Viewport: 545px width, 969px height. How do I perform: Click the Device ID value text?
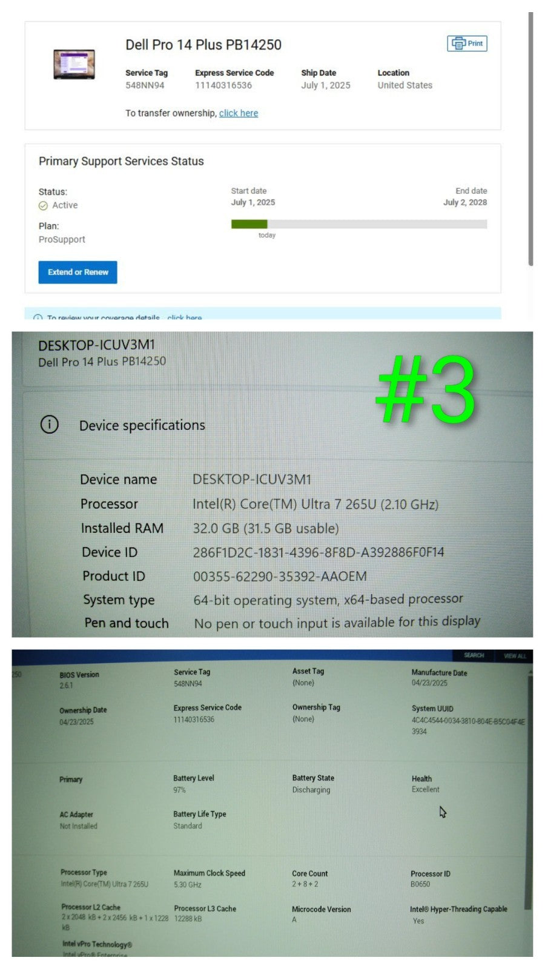click(318, 552)
